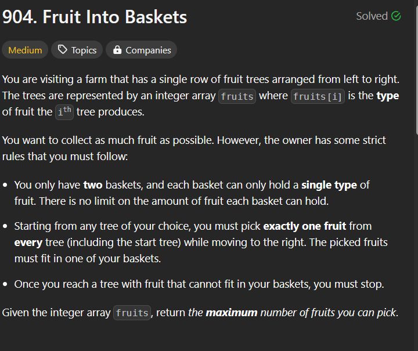Select the Medium difficulty badge
Viewport: 418px width, 351px height.
coord(25,50)
